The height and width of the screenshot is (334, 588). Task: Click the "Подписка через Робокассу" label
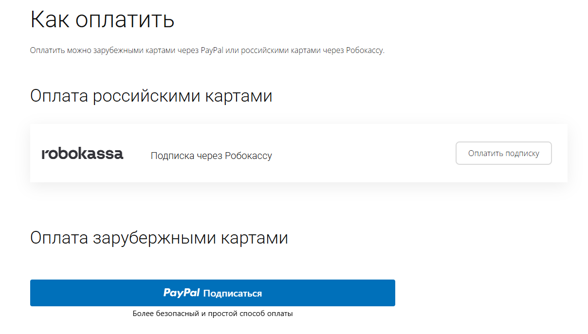pyautogui.click(x=211, y=156)
